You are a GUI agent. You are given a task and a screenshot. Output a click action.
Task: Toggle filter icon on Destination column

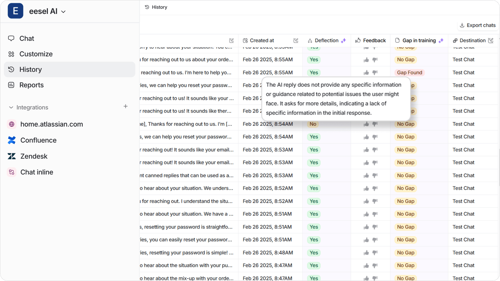491,40
